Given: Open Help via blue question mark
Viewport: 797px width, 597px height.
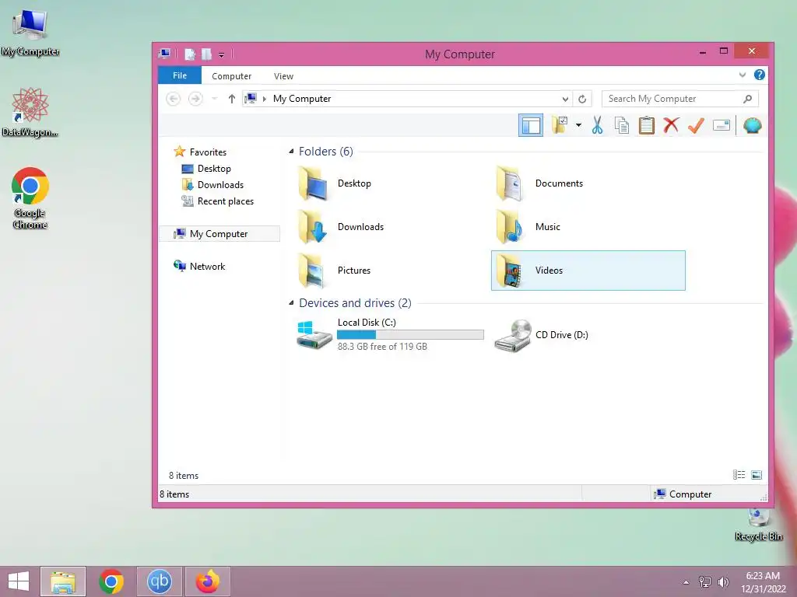Looking at the screenshot, I should pyautogui.click(x=760, y=75).
